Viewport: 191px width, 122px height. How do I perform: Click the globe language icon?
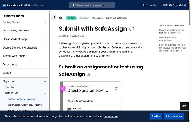[x=144, y=5]
